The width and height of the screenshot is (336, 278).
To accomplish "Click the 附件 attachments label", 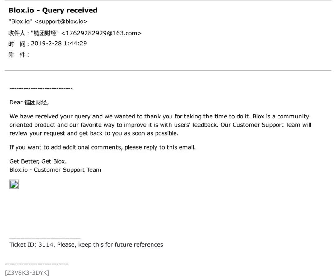I will pos(17,55).
